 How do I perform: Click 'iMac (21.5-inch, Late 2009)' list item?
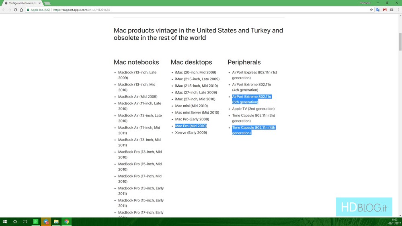[197, 79]
